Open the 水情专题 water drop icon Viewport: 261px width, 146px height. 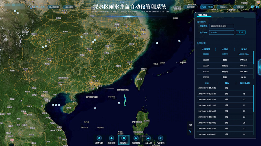click(111, 138)
